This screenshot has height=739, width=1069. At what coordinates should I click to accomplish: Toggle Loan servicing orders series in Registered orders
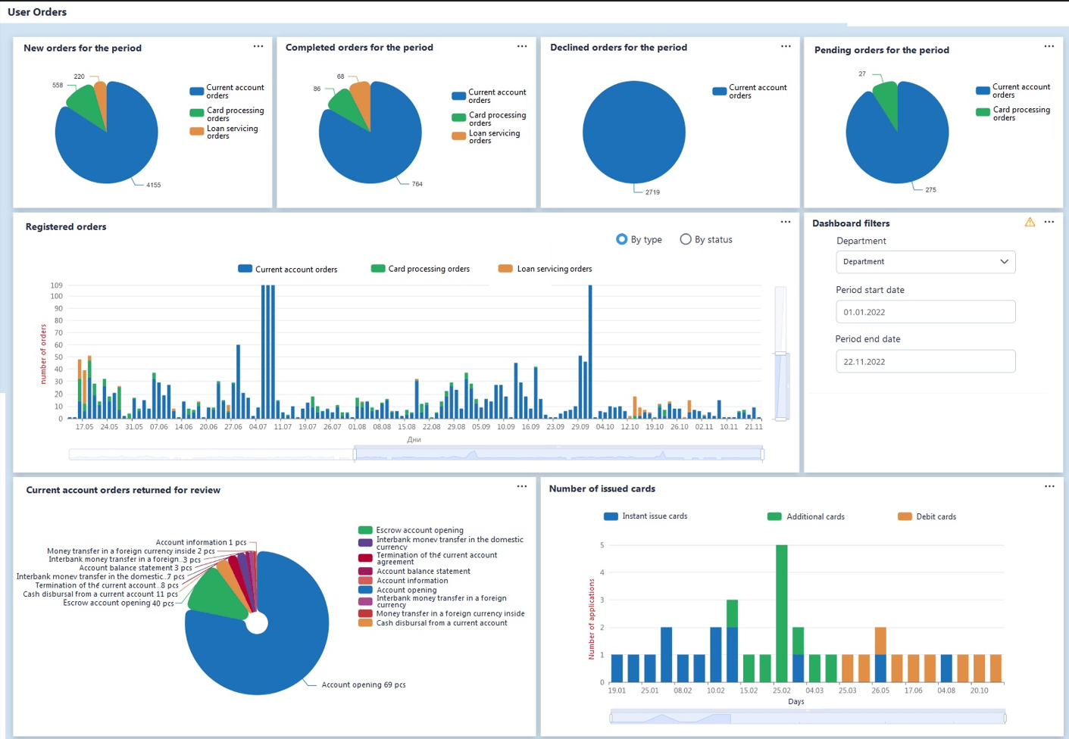click(545, 269)
